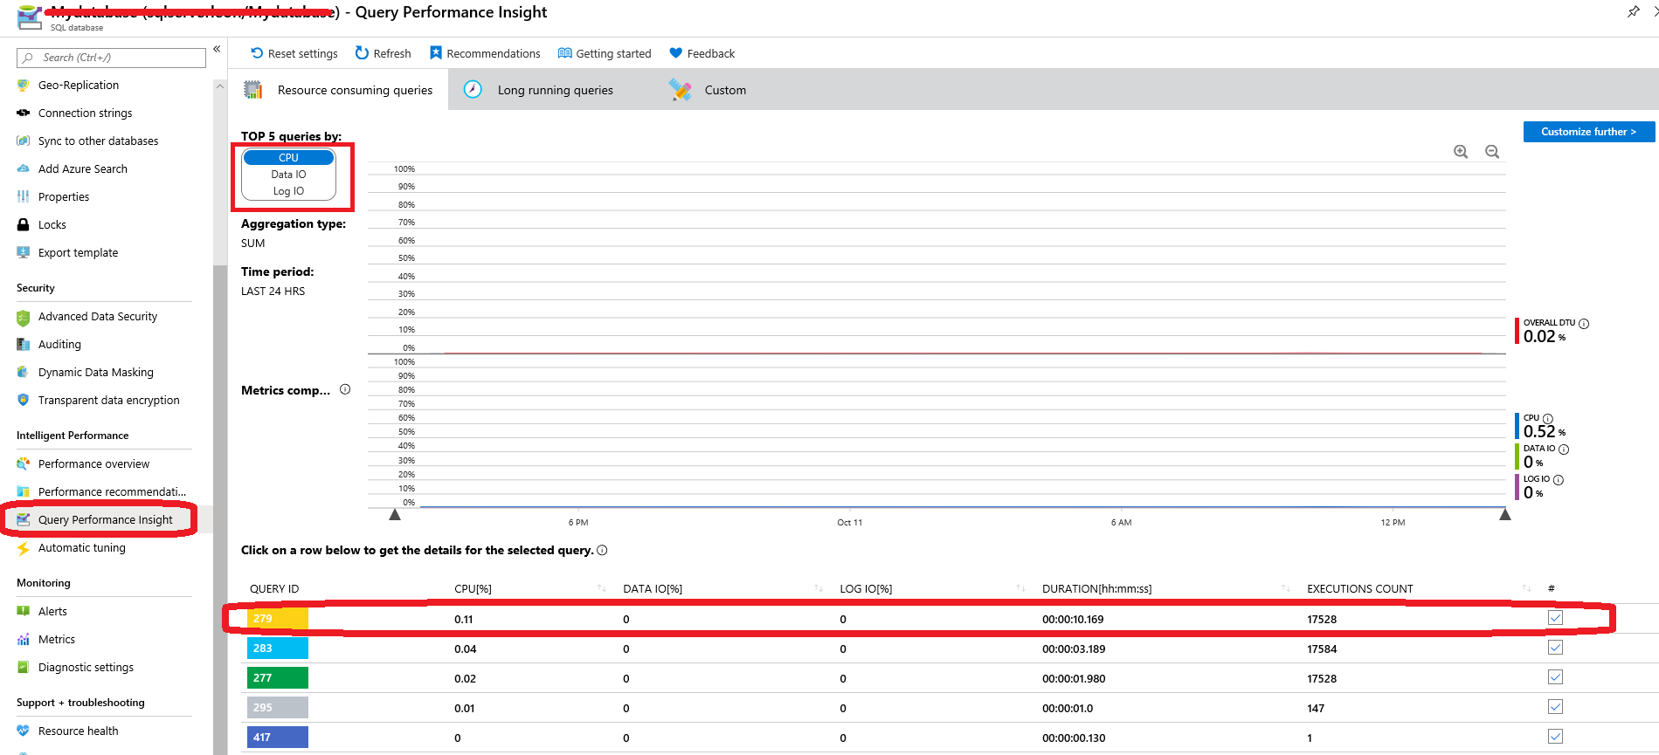Click the Customize further button
The height and width of the screenshot is (755, 1659).
1589,132
